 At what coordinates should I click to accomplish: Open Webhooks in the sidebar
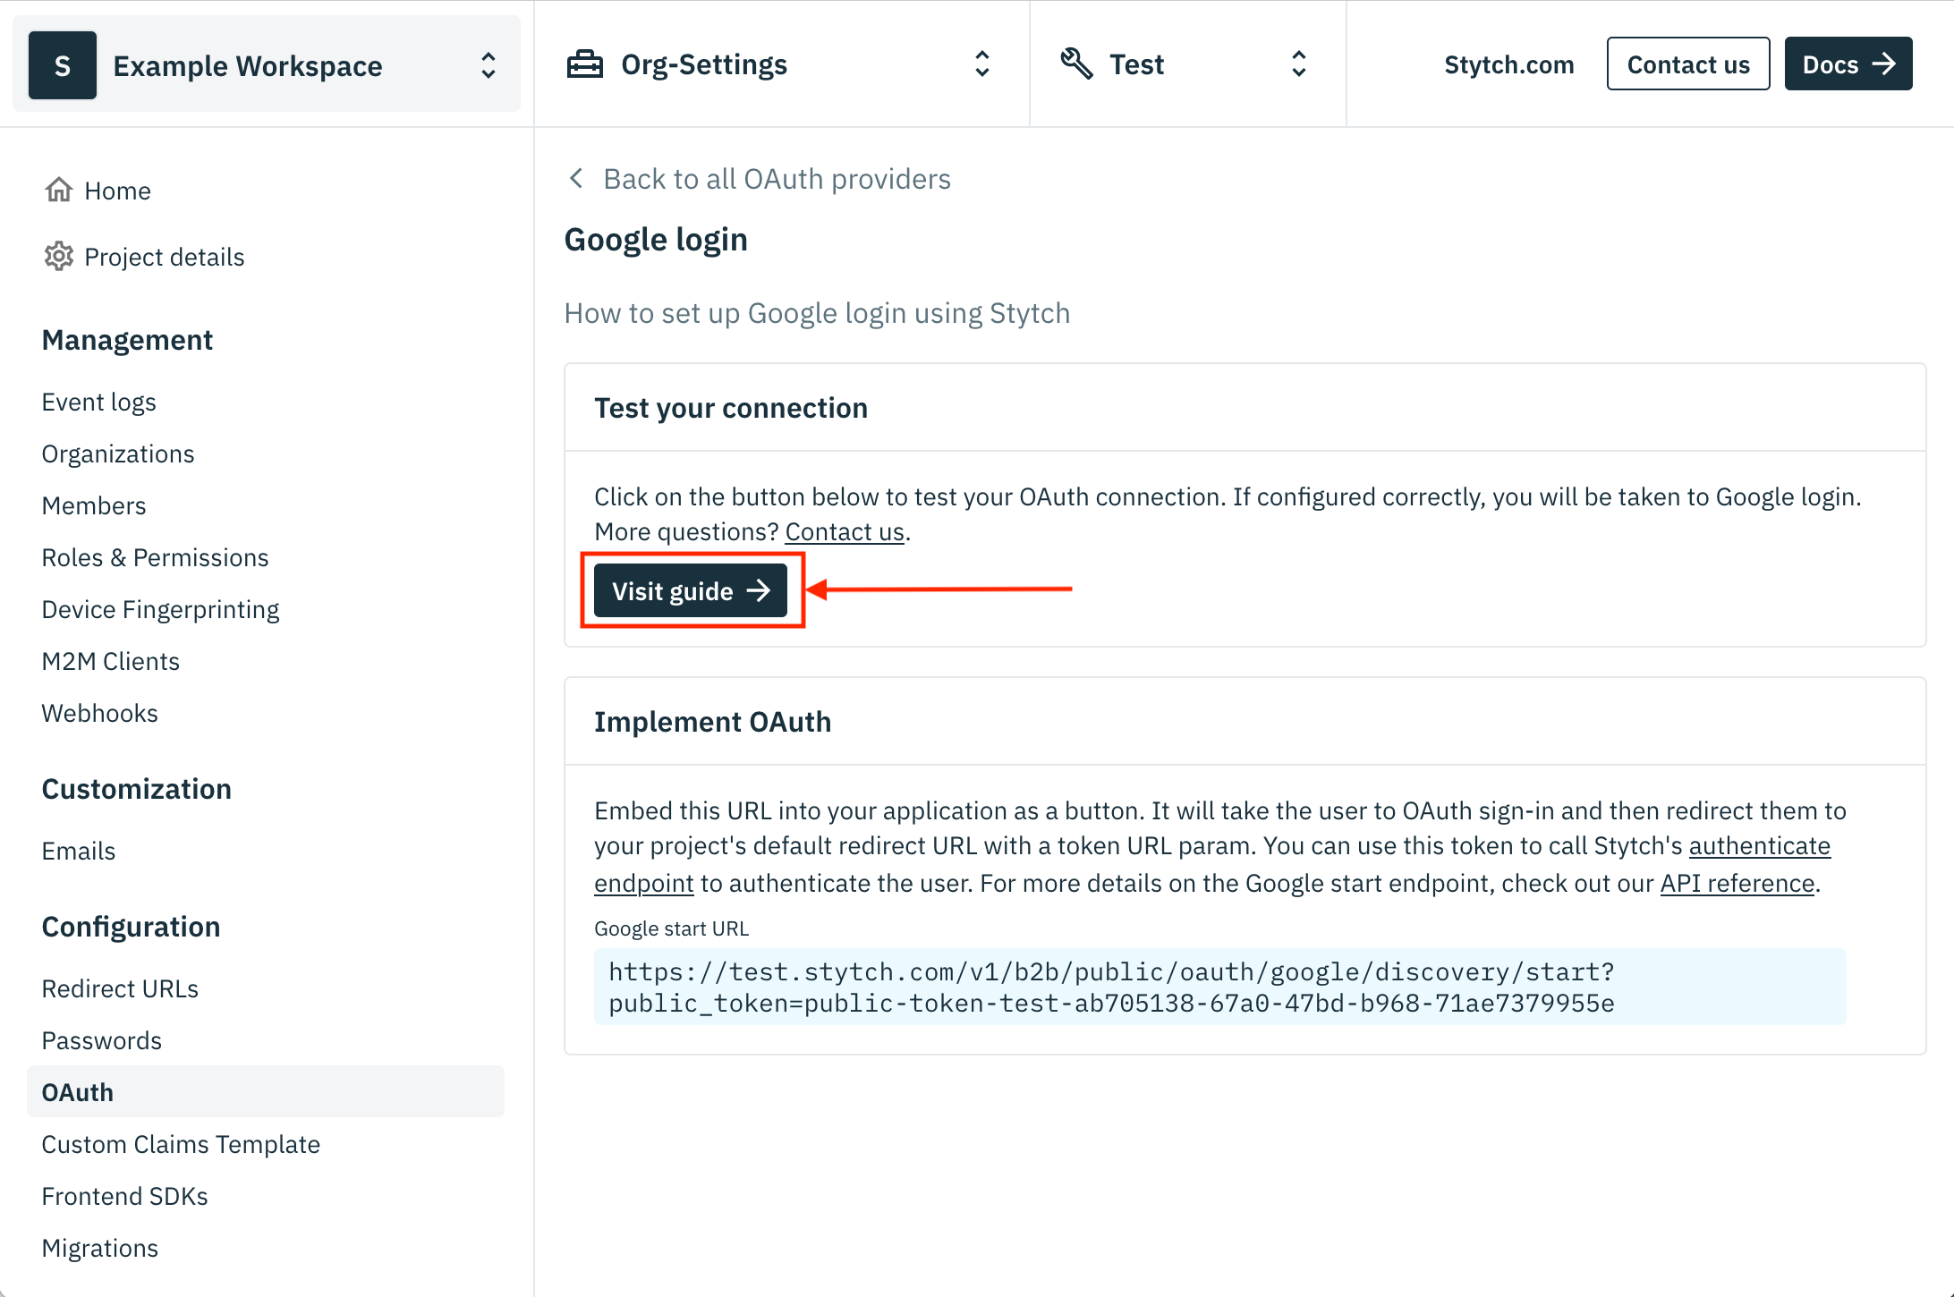99,713
